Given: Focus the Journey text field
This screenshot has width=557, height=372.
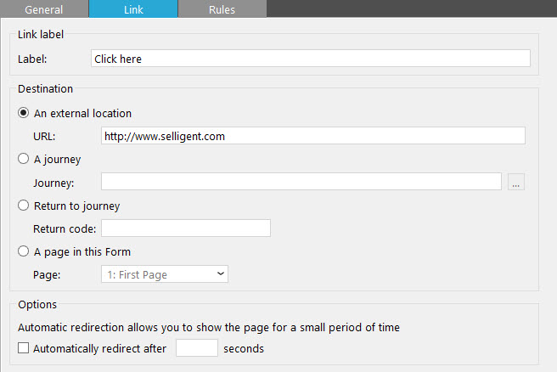Looking at the screenshot, I should pos(301,182).
